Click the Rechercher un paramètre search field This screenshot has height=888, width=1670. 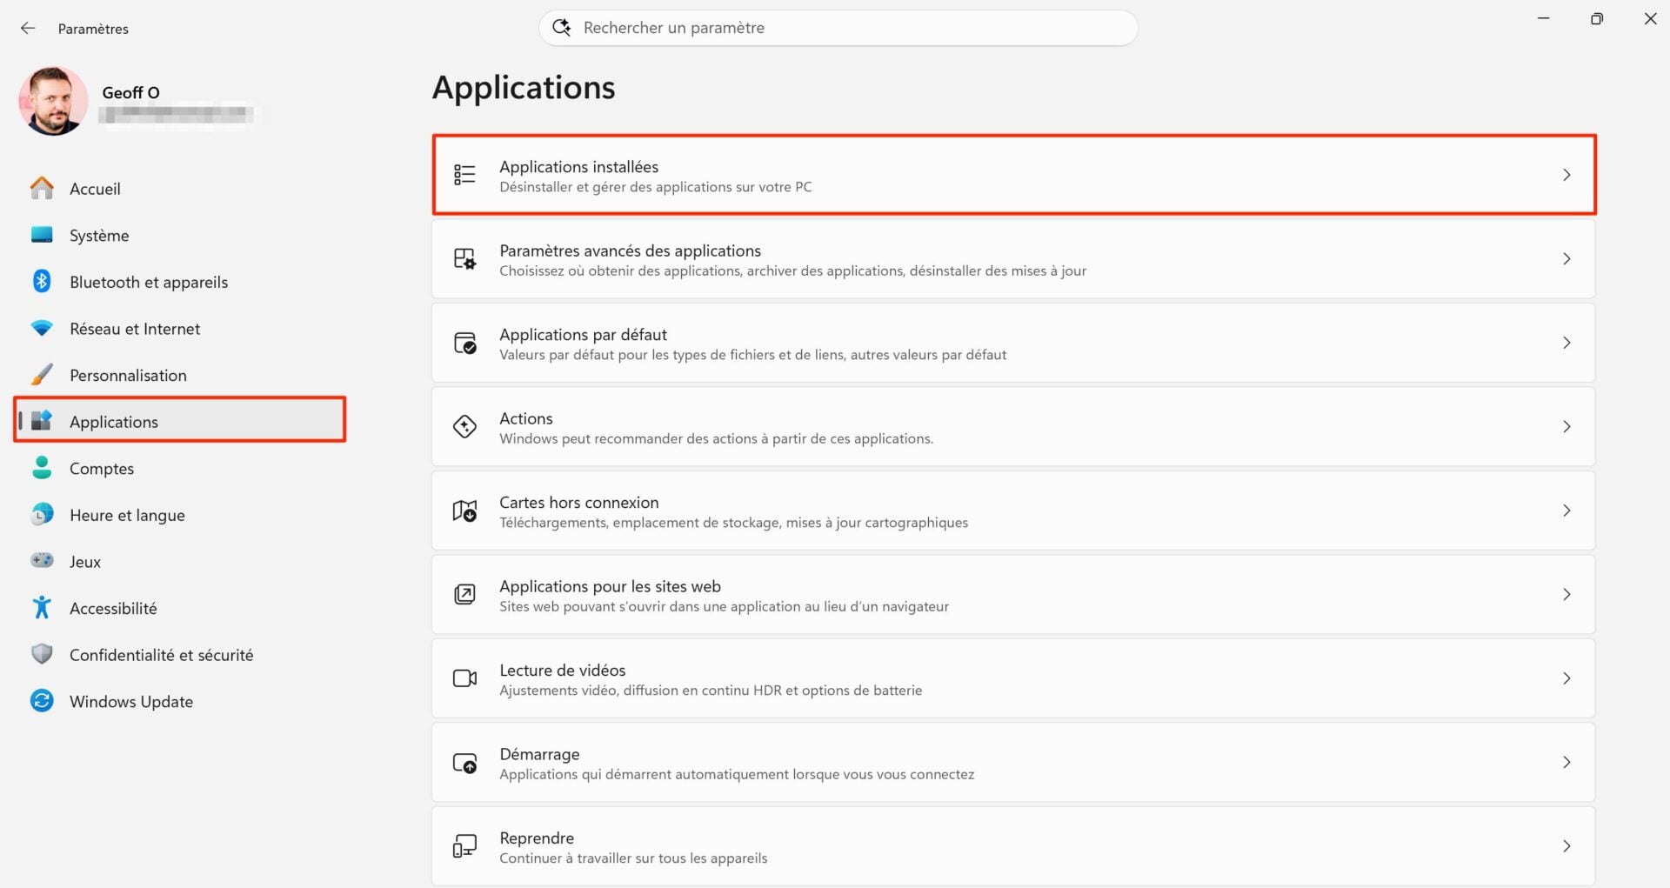click(x=838, y=27)
